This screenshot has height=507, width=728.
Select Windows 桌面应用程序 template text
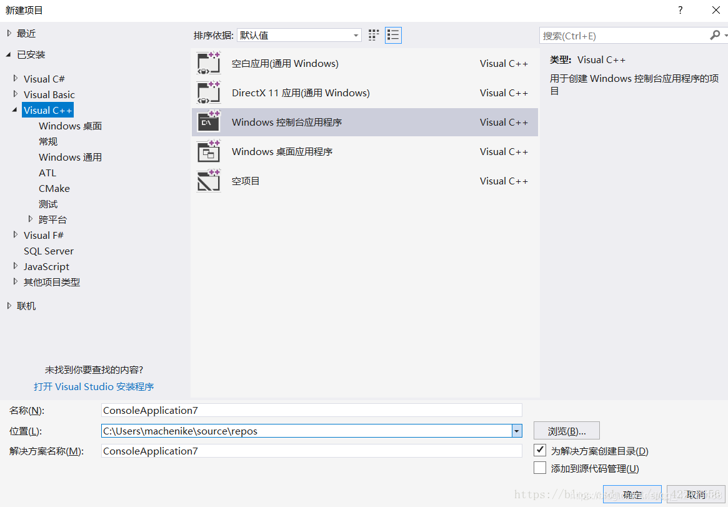click(x=282, y=152)
